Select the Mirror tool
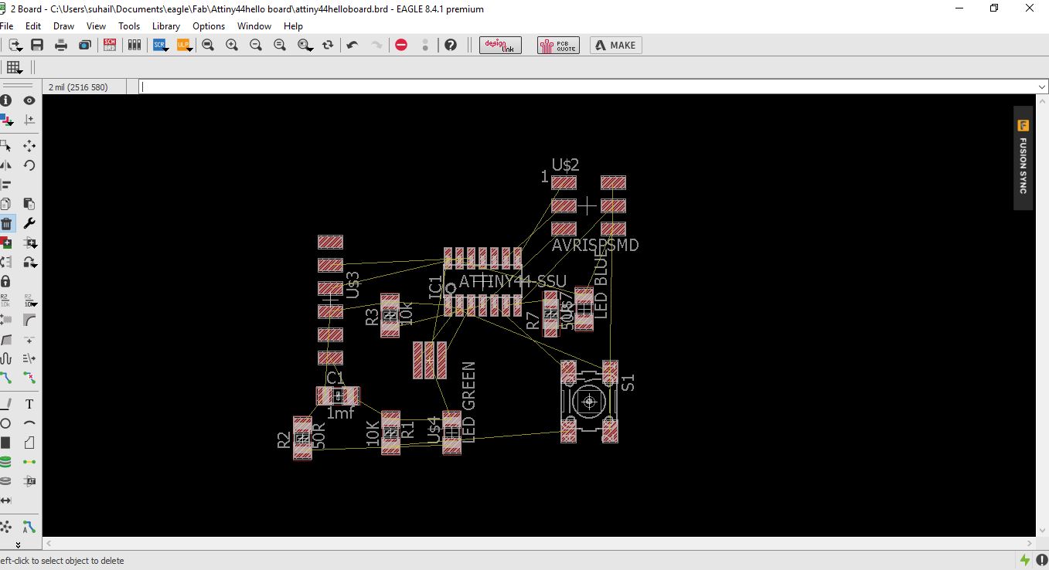Image resolution: width=1049 pixels, height=570 pixels. 5,165
